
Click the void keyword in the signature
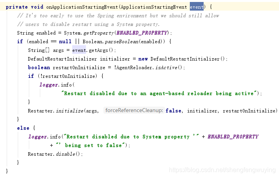pyautogui.click(x=37, y=7)
